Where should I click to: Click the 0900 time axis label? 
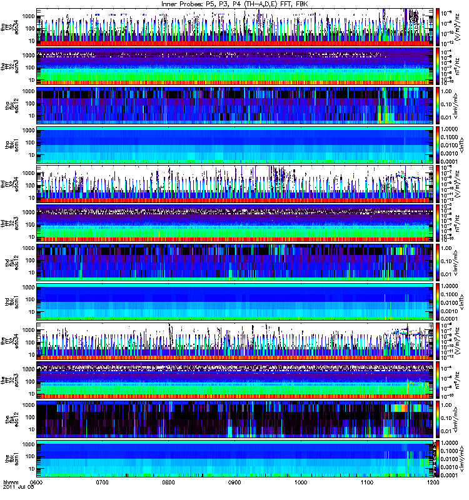[x=234, y=482]
